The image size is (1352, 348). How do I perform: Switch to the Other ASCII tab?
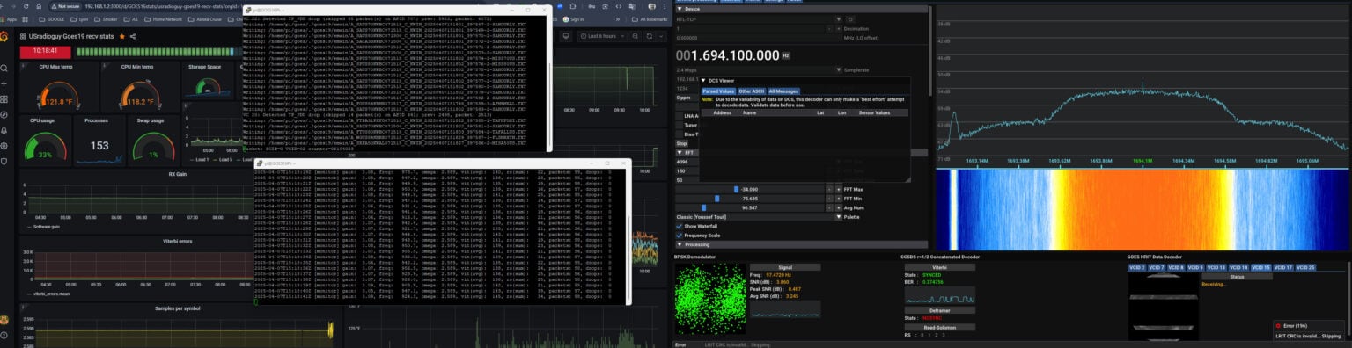click(x=751, y=91)
